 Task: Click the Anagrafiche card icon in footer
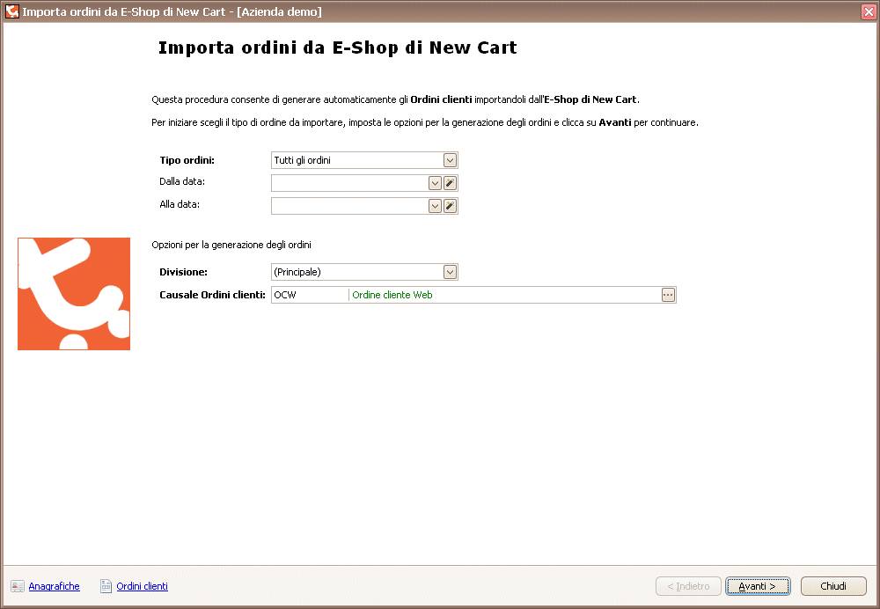pyautogui.click(x=18, y=586)
